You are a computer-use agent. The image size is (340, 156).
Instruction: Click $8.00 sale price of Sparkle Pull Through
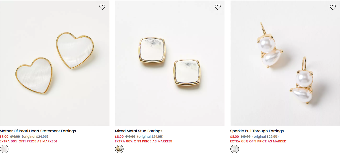(x=235, y=136)
